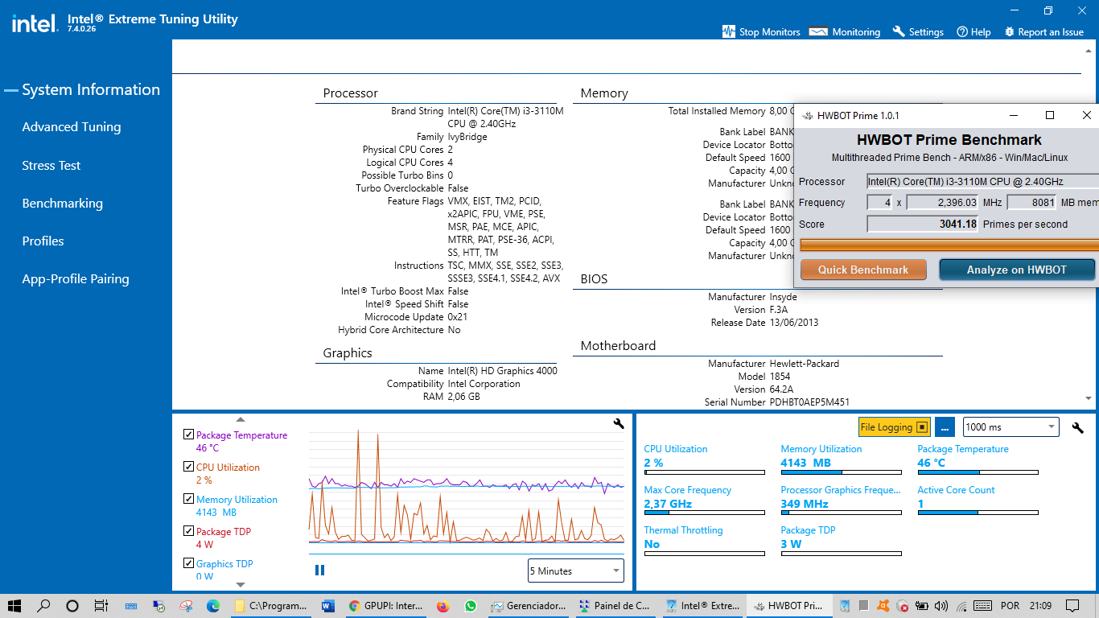Switch to Firefox in taskbar
Image resolution: width=1099 pixels, height=618 pixels.
[x=442, y=606]
